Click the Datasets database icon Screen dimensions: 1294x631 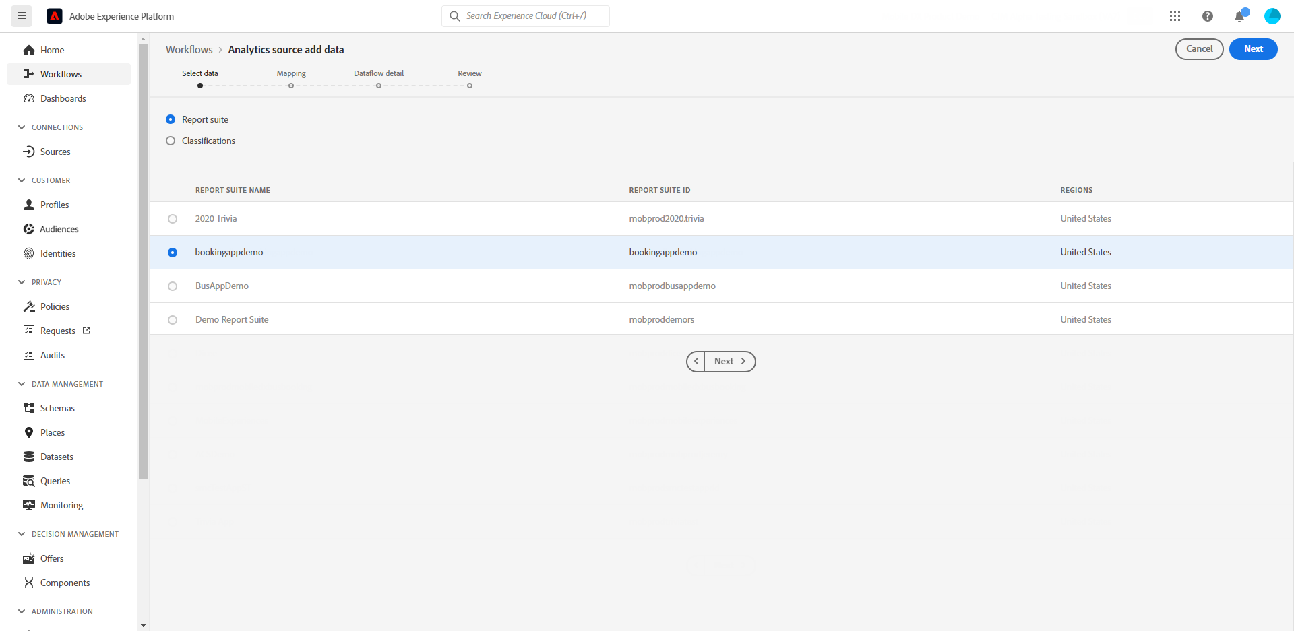click(x=29, y=457)
